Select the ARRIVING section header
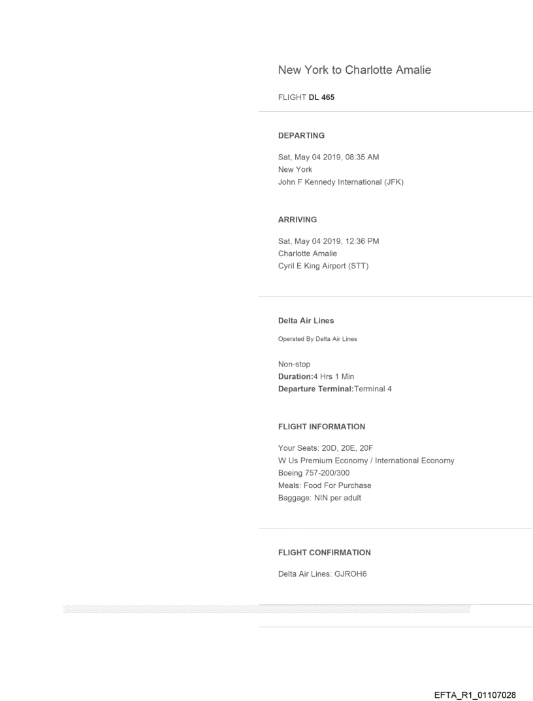This screenshot has width=533, height=701. click(x=297, y=220)
